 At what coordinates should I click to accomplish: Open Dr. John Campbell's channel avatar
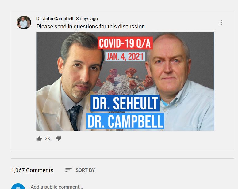(24, 22)
